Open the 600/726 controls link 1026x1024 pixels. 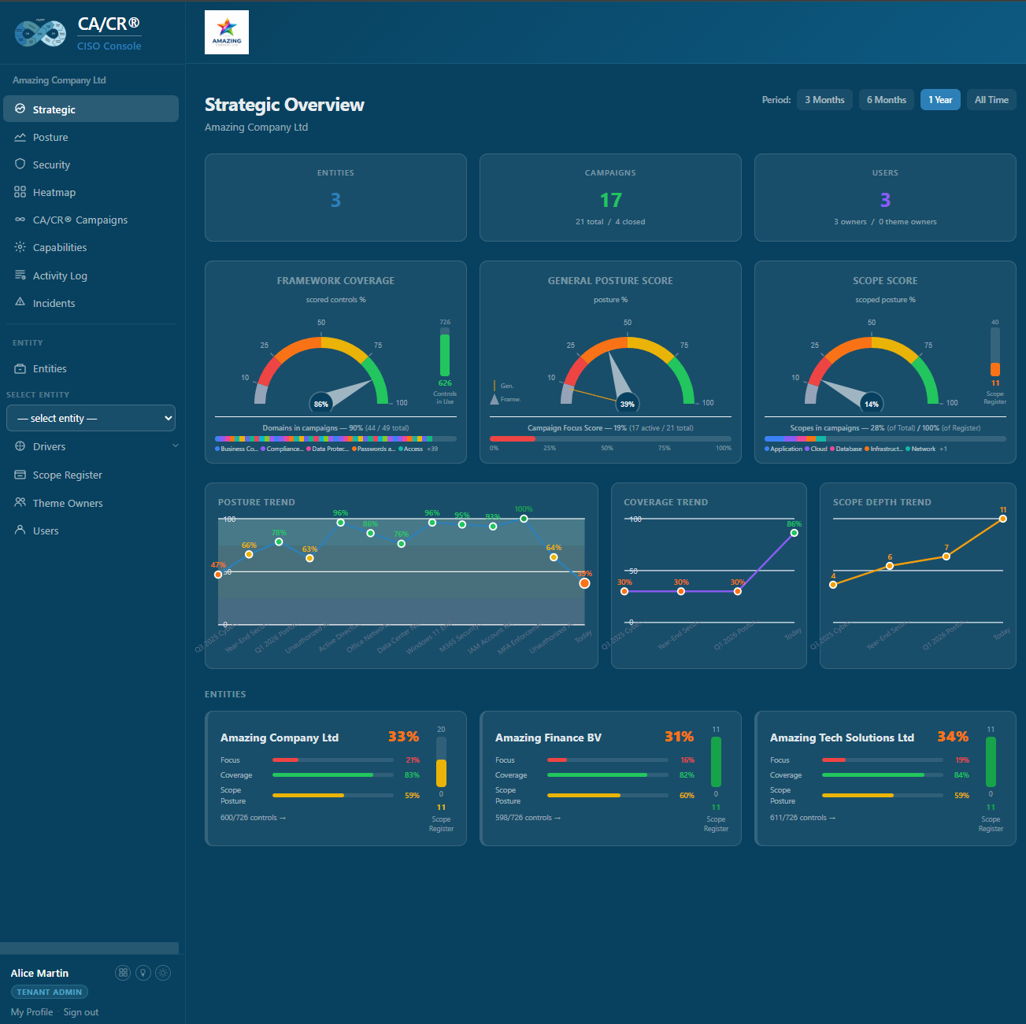(x=253, y=818)
